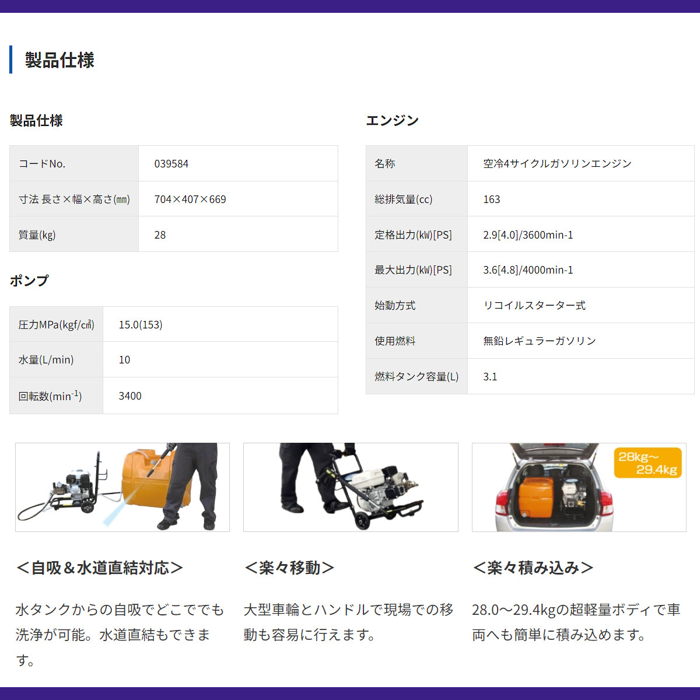The width and height of the screenshot is (700, 700).
Task: Click the 製品仕様 main section heading
Action: [x=60, y=60]
